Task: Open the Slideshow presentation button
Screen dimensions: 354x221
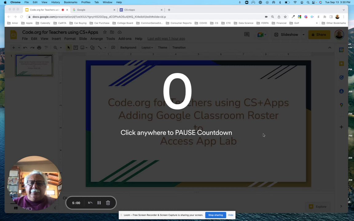Action: (x=286, y=34)
